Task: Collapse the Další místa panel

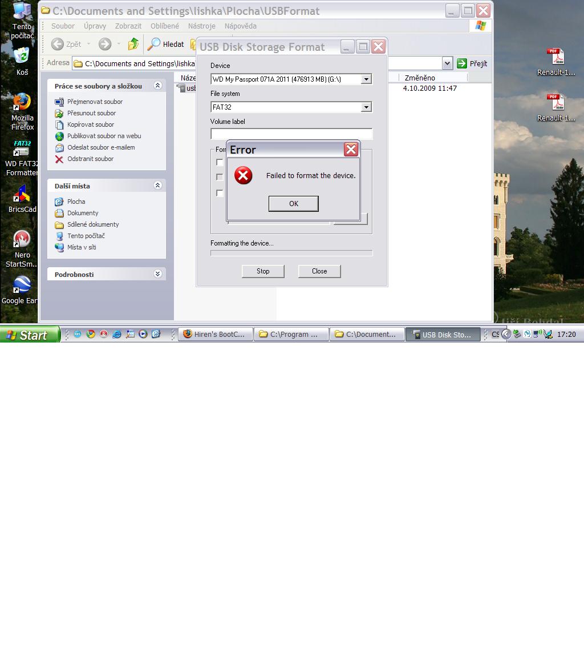Action: (158, 186)
